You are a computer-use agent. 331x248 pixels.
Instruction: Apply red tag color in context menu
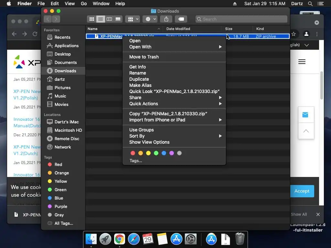(133, 153)
